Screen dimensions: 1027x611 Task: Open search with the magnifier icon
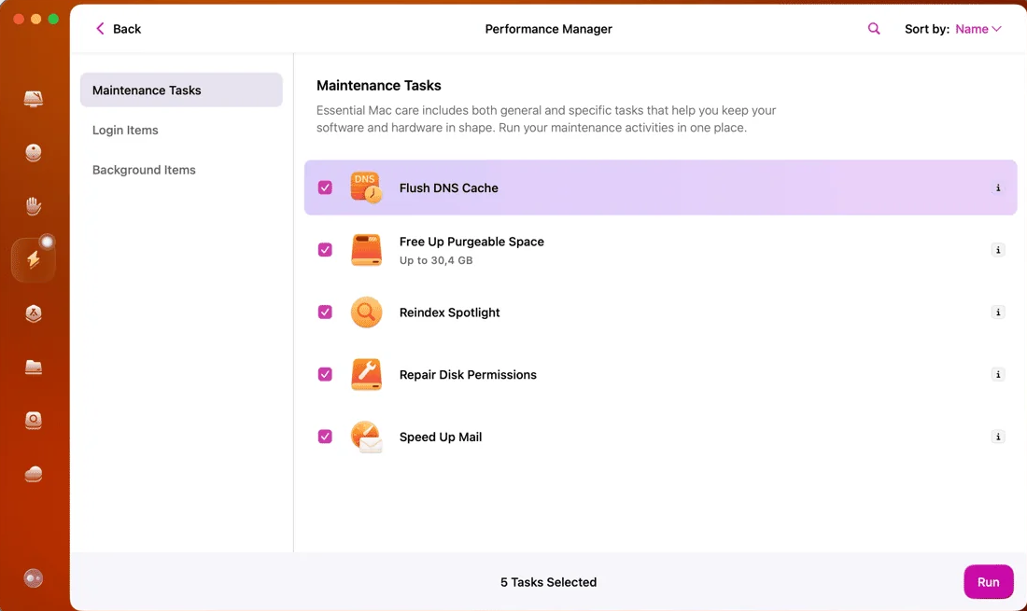point(874,28)
